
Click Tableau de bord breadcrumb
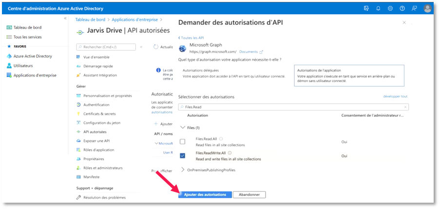90,19
